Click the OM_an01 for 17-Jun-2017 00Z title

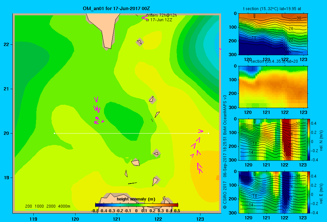(x=116, y=8)
